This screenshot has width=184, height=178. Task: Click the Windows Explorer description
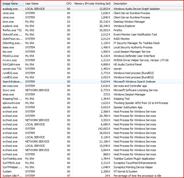click(124, 26)
